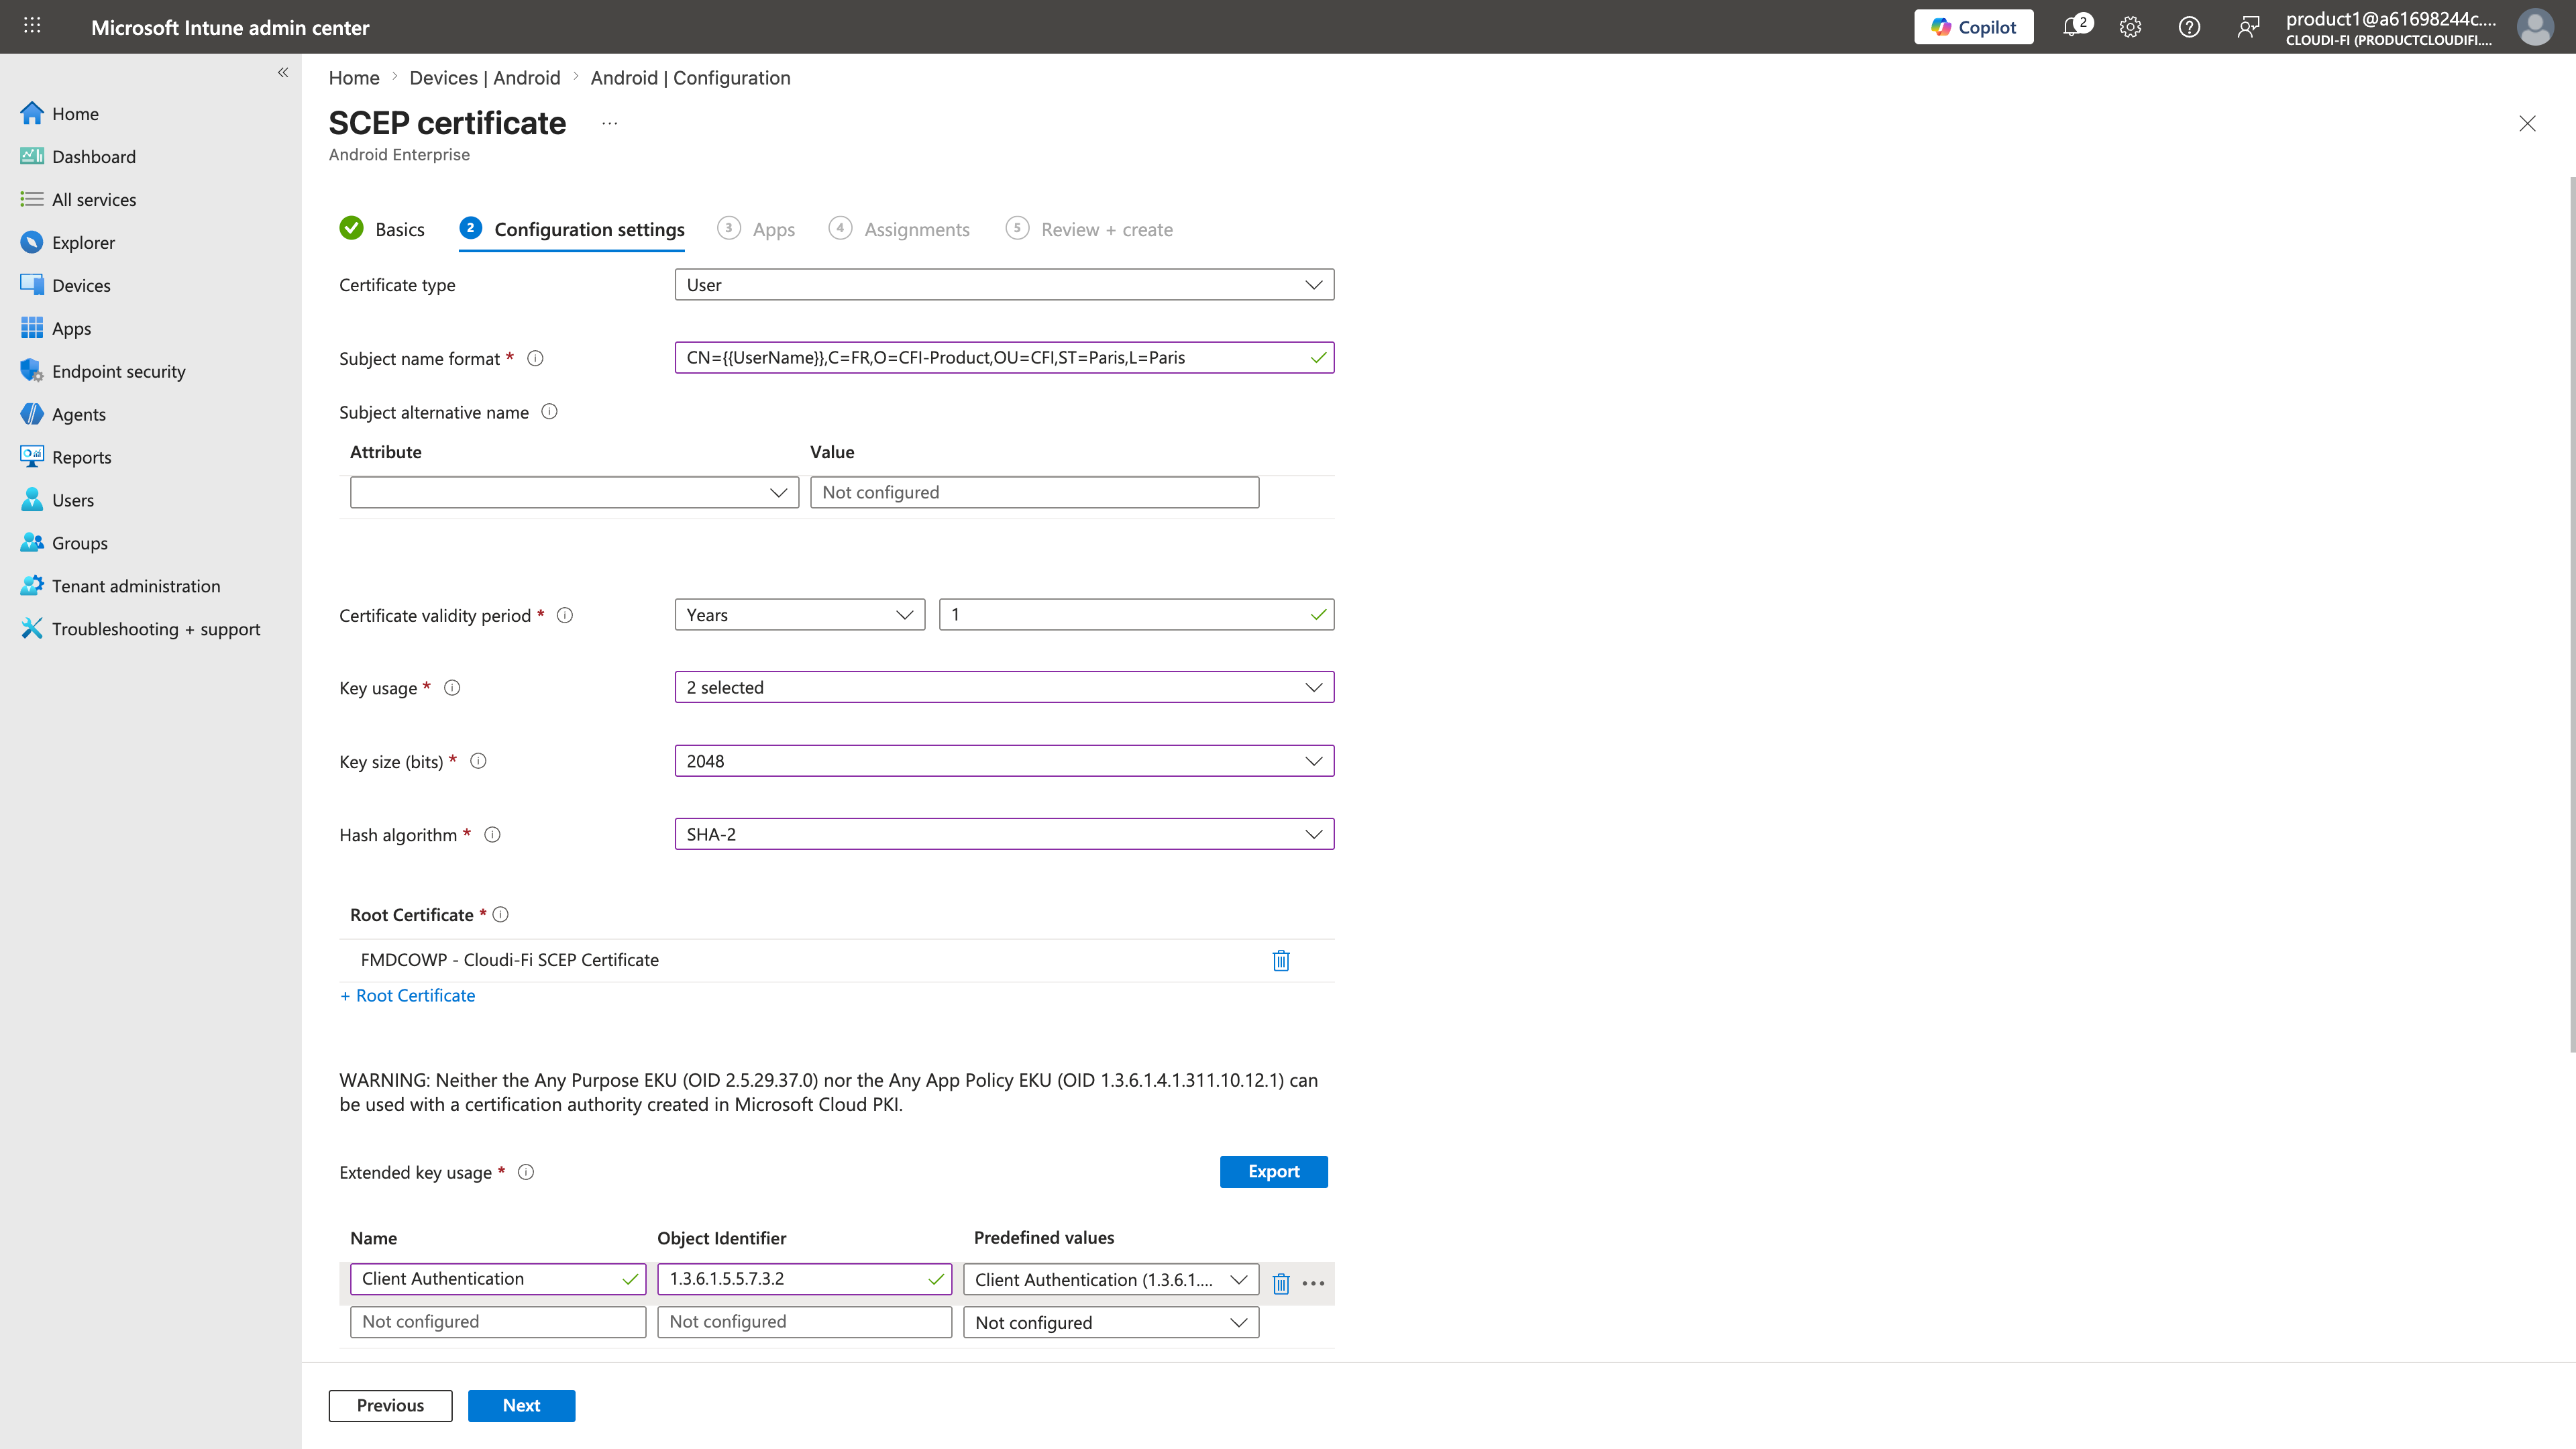Delete the Client Authentication EKU row
Image resolution: width=2576 pixels, height=1449 pixels.
coord(1281,1283)
